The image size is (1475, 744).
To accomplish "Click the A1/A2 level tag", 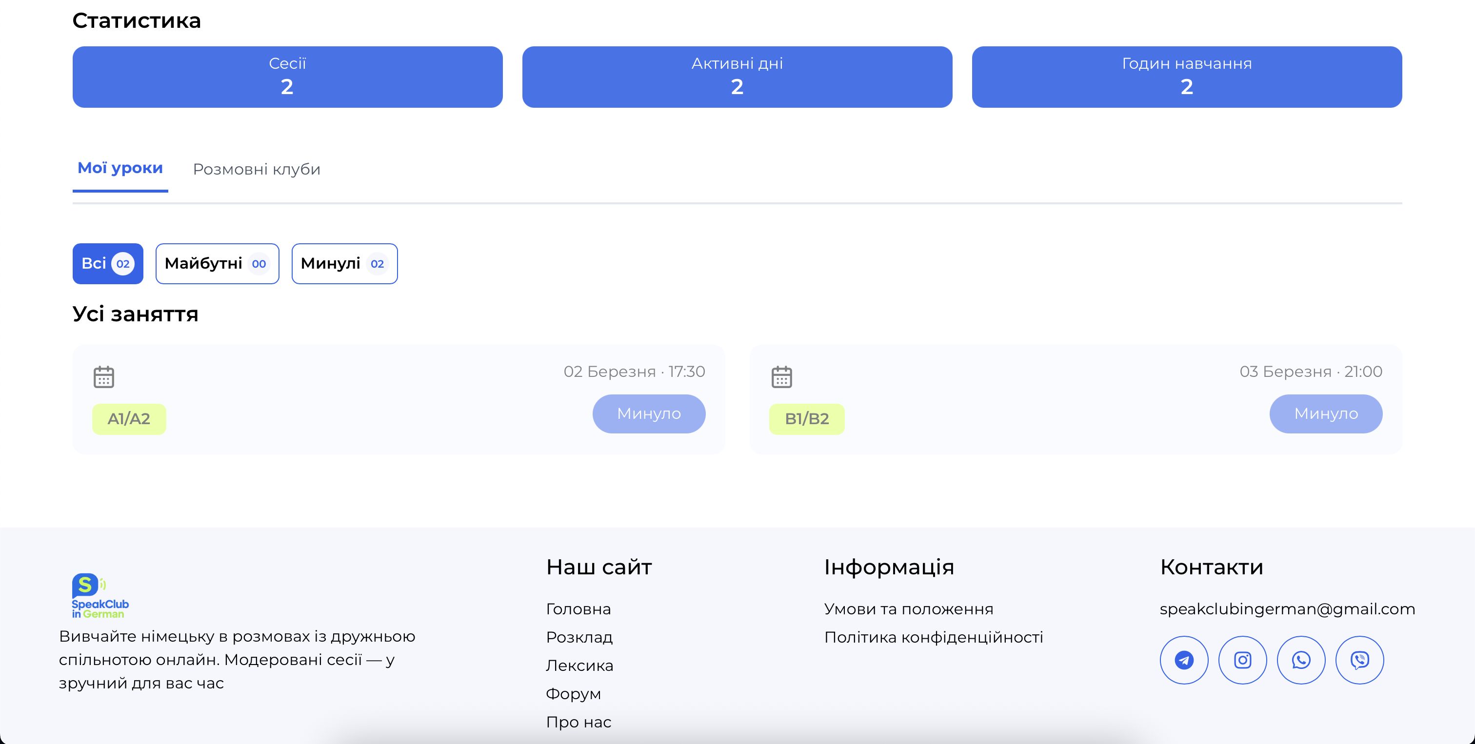I will 129,419.
